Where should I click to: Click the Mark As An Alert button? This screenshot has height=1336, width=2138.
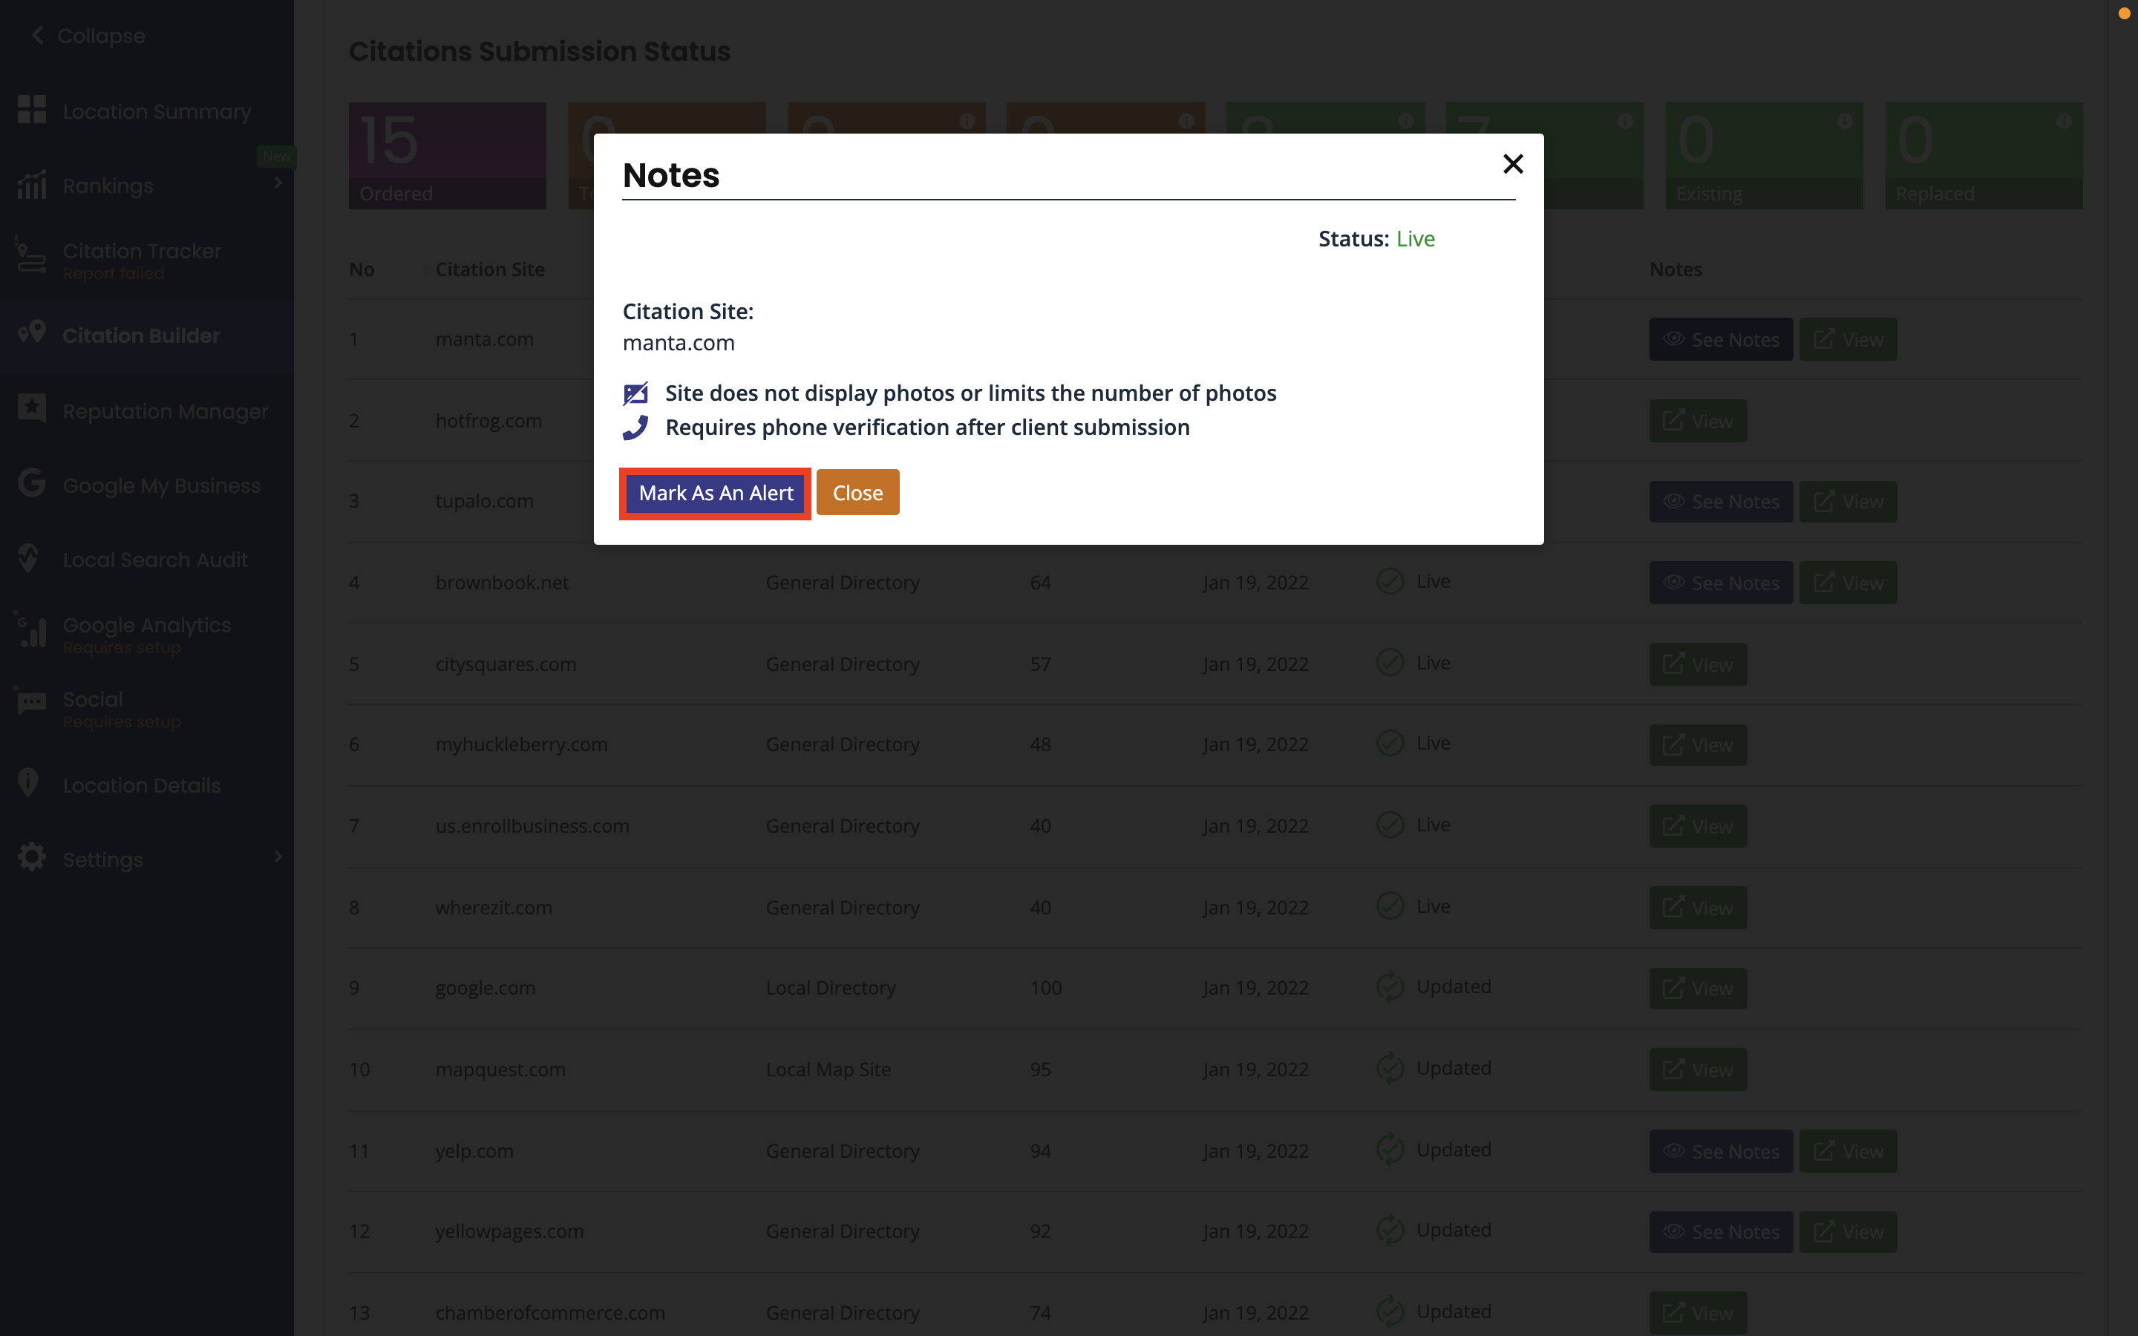click(x=715, y=493)
